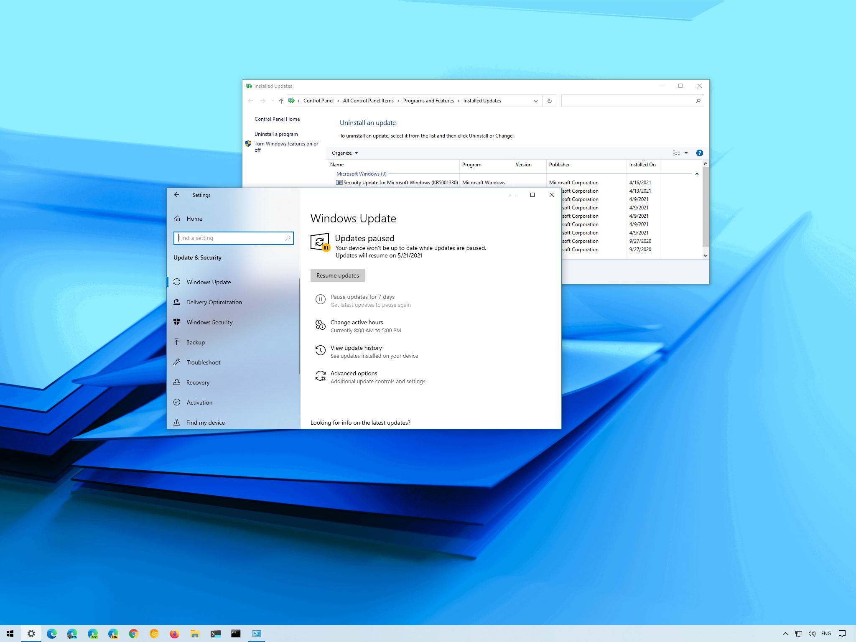This screenshot has height=642, width=856.
Task: Click the Find a setting search box
Action: click(x=233, y=238)
